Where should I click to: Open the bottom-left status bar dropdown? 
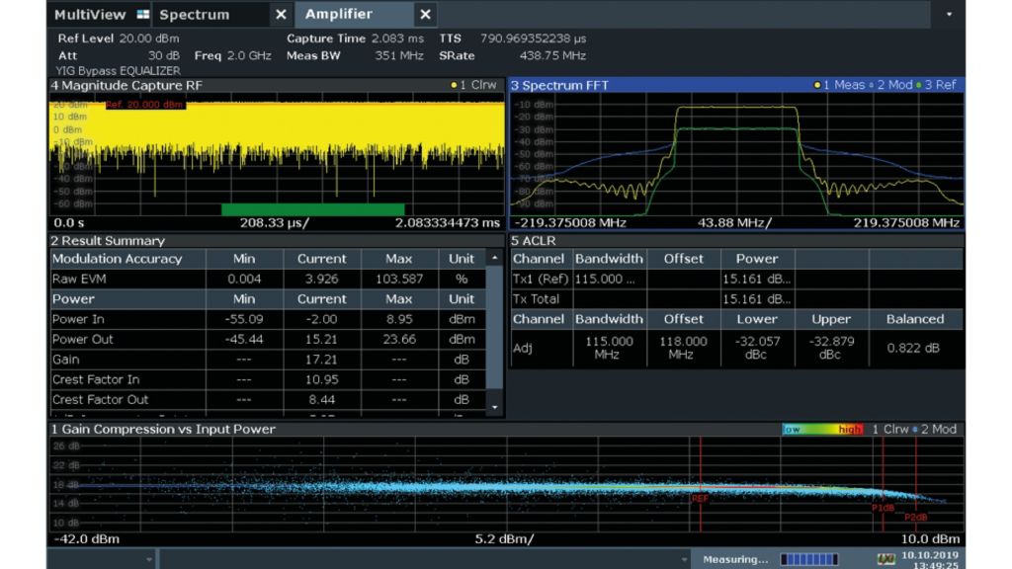149,560
